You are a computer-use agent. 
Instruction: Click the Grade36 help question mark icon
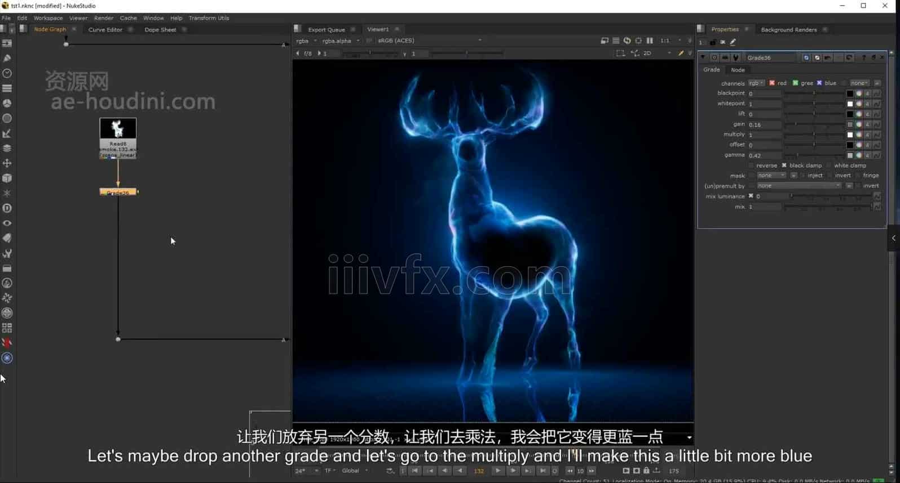[864, 57]
